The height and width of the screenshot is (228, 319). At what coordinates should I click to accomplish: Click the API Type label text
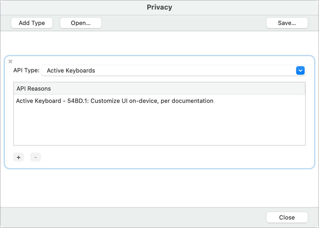coord(26,71)
